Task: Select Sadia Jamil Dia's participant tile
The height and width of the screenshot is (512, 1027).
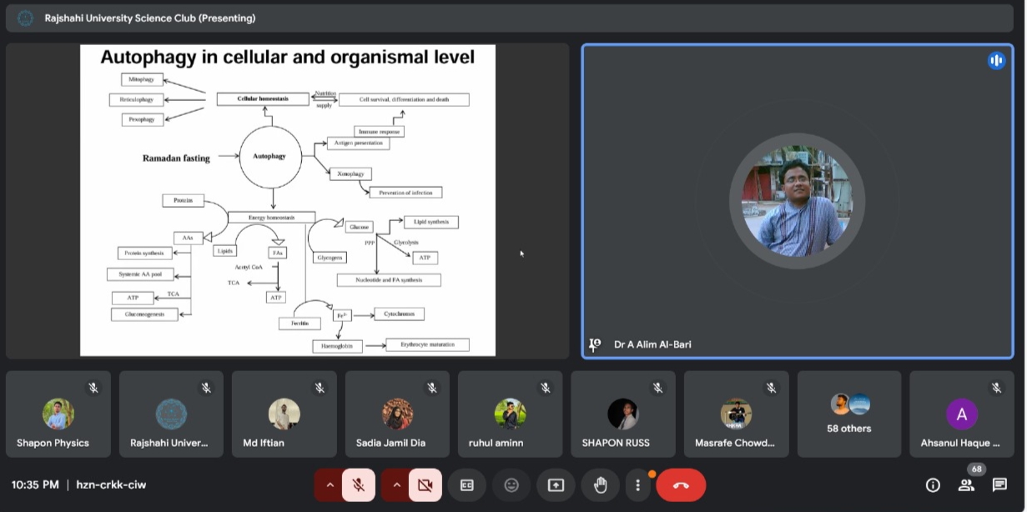Action: click(397, 414)
